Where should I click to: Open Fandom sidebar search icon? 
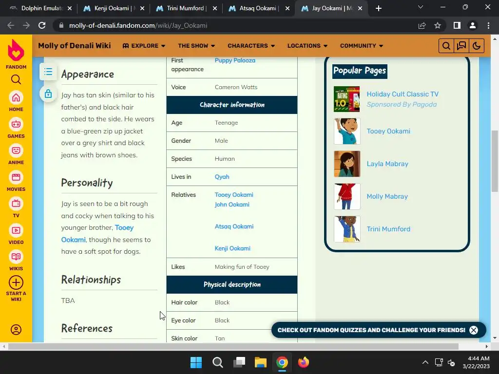coord(16,79)
